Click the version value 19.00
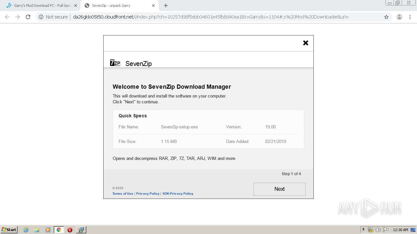Image resolution: width=417 pixels, height=234 pixels. (270, 127)
